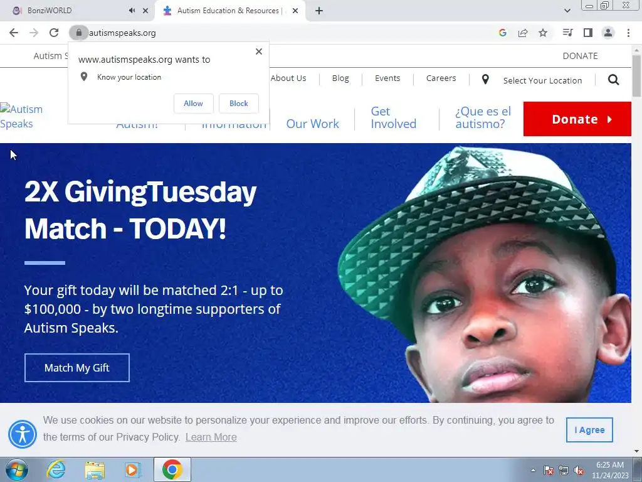This screenshot has height=482, width=642.
Task: Open the Google icon in address bar
Action: click(503, 33)
